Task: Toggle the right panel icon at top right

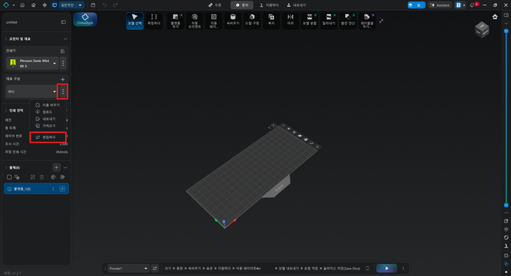Action: (x=506, y=15)
